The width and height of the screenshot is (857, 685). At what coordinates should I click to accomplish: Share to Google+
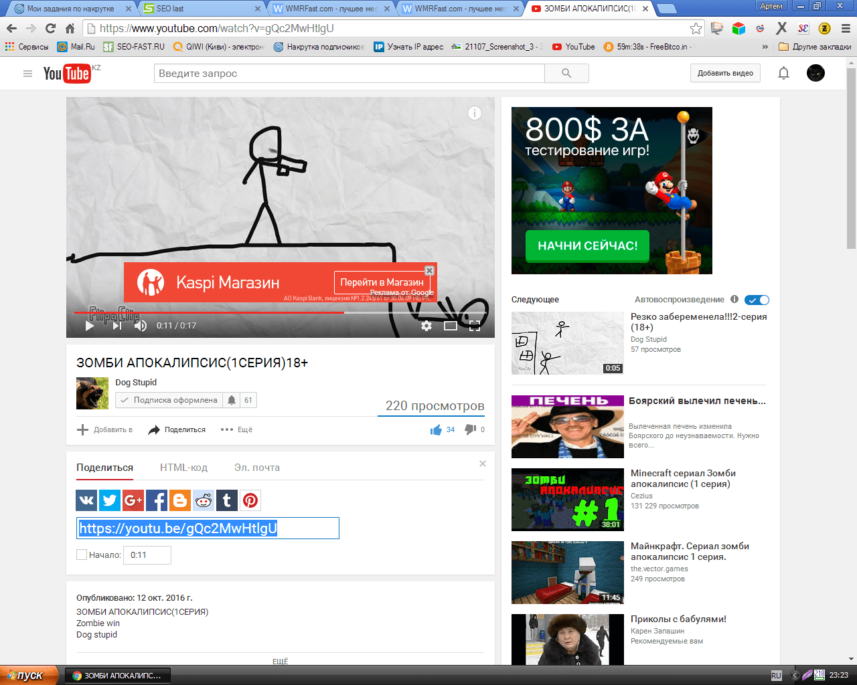tap(133, 500)
